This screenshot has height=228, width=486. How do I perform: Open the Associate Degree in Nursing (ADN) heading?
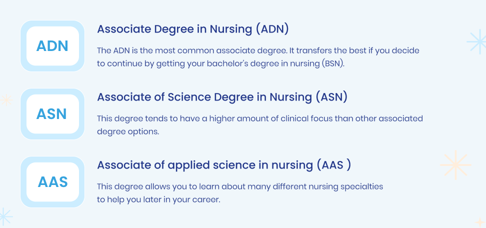[x=193, y=29]
